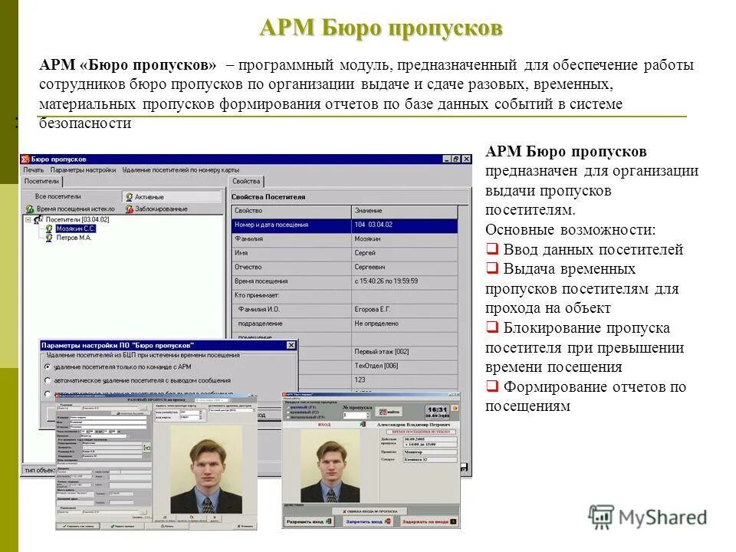Image resolution: width=736 pixels, height=552 pixels.
Task: Close the Параметры настройки ПО dialog
Action: pyautogui.click(x=291, y=346)
